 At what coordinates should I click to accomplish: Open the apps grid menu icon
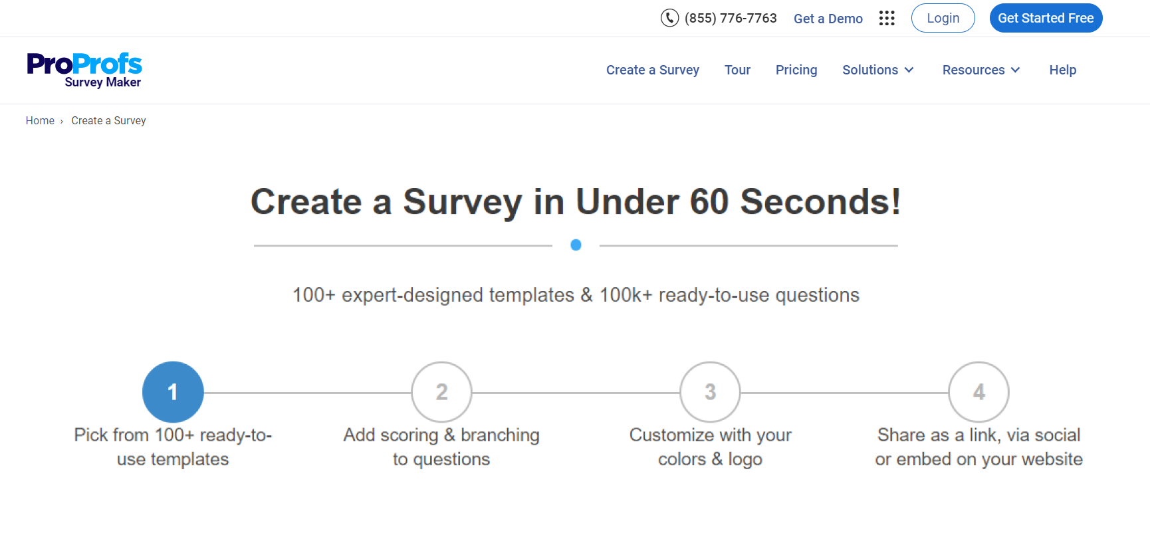(x=887, y=18)
